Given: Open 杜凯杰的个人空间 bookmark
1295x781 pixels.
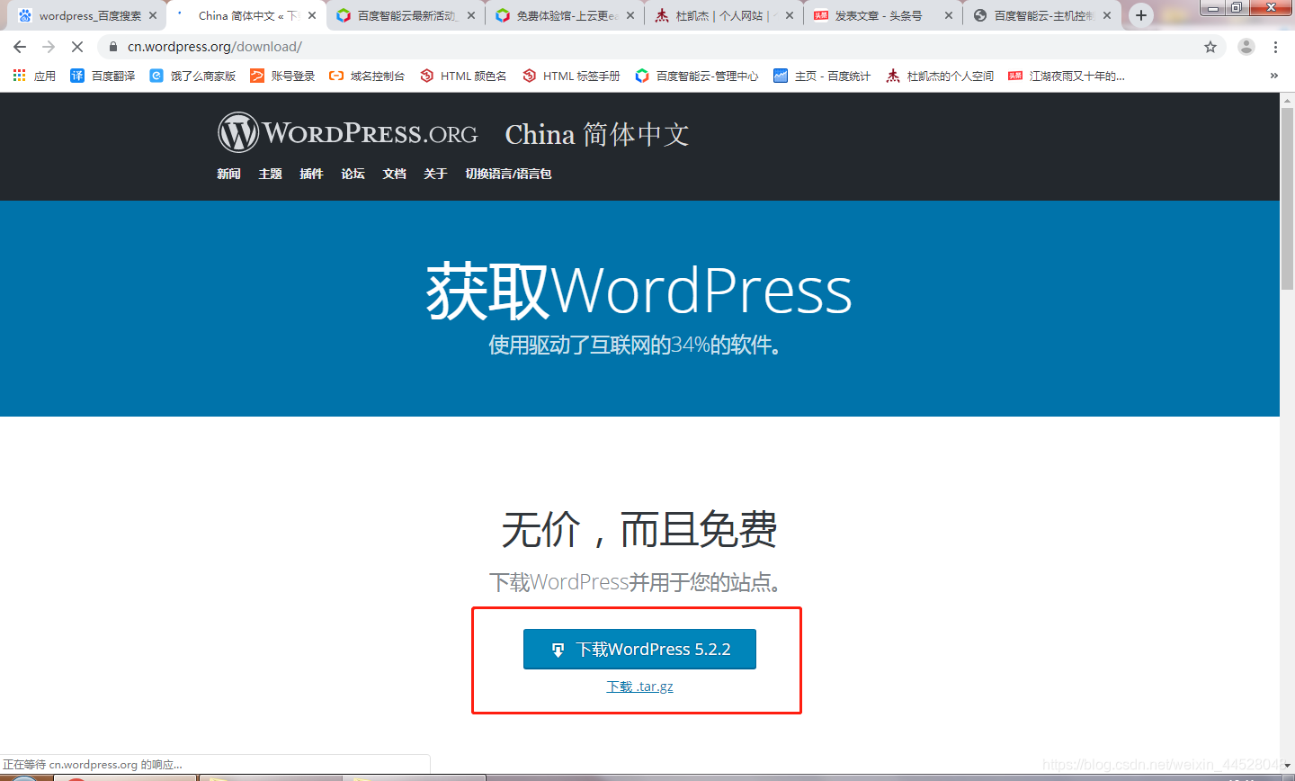Looking at the screenshot, I should [x=940, y=76].
